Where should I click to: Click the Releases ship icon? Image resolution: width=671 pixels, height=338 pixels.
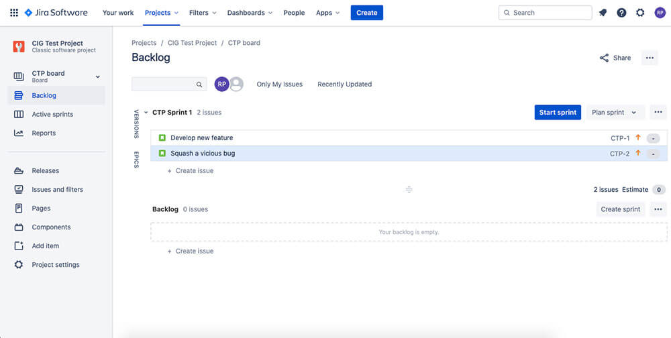click(18, 171)
